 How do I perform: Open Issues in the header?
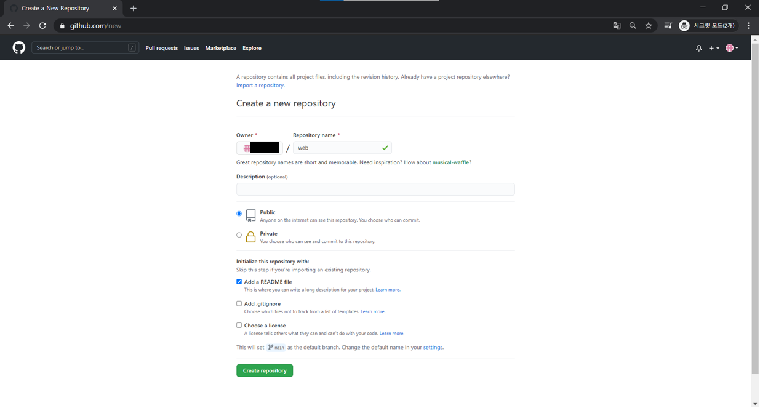(191, 48)
